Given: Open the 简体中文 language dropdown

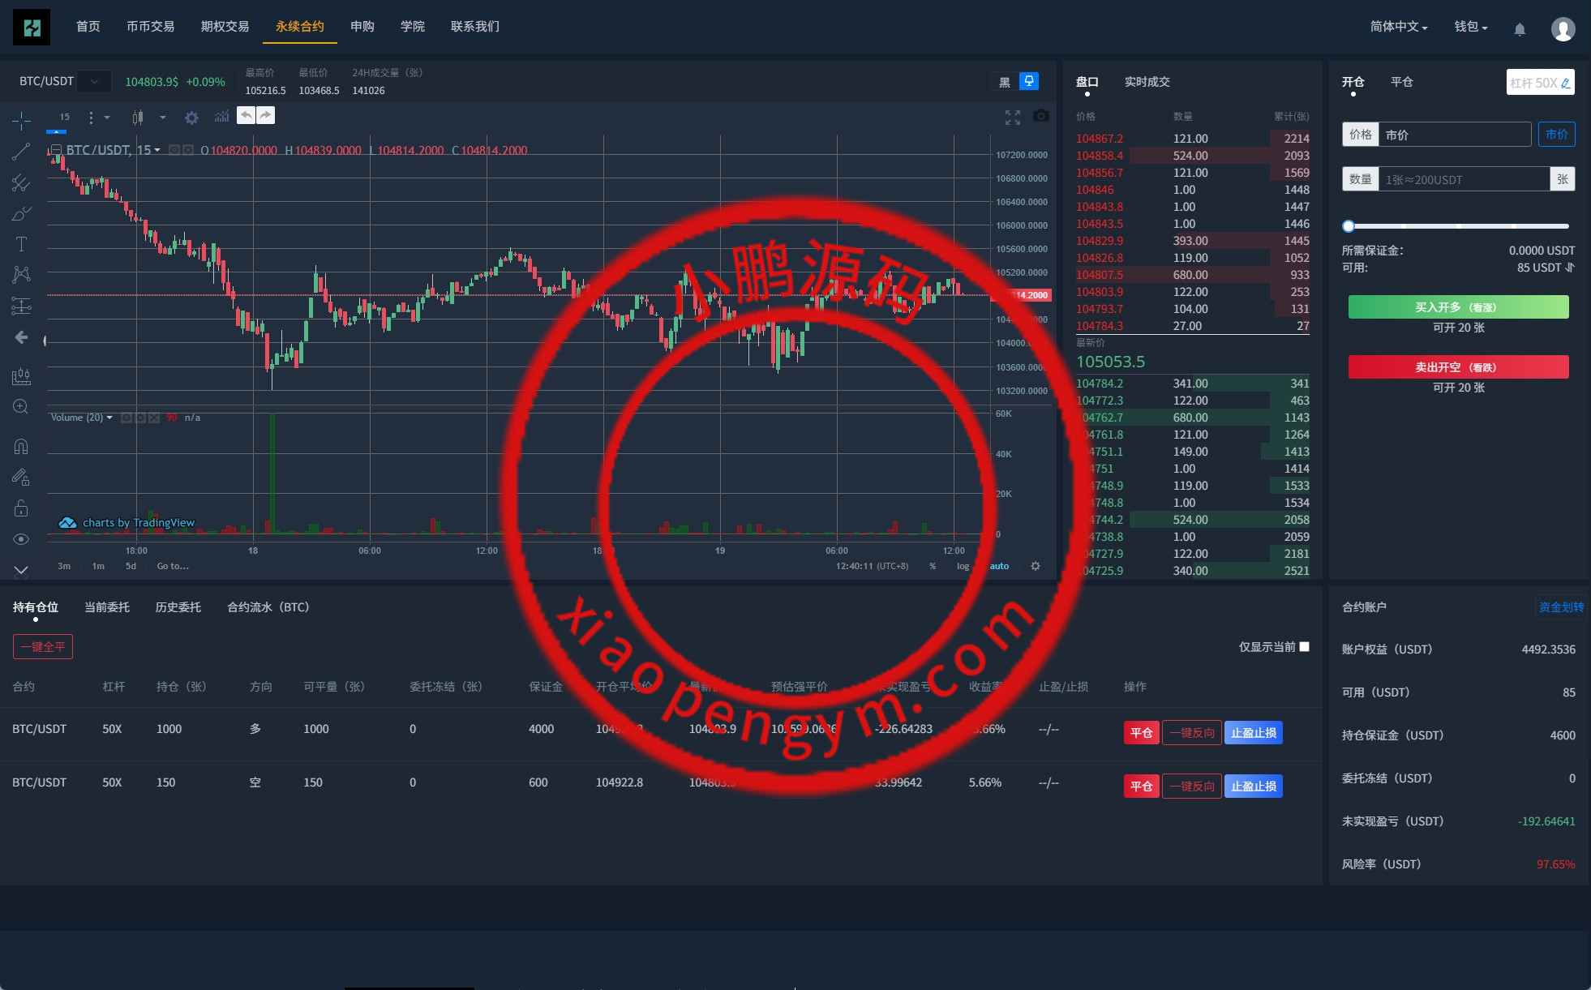Looking at the screenshot, I should pyautogui.click(x=1399, y=27).
